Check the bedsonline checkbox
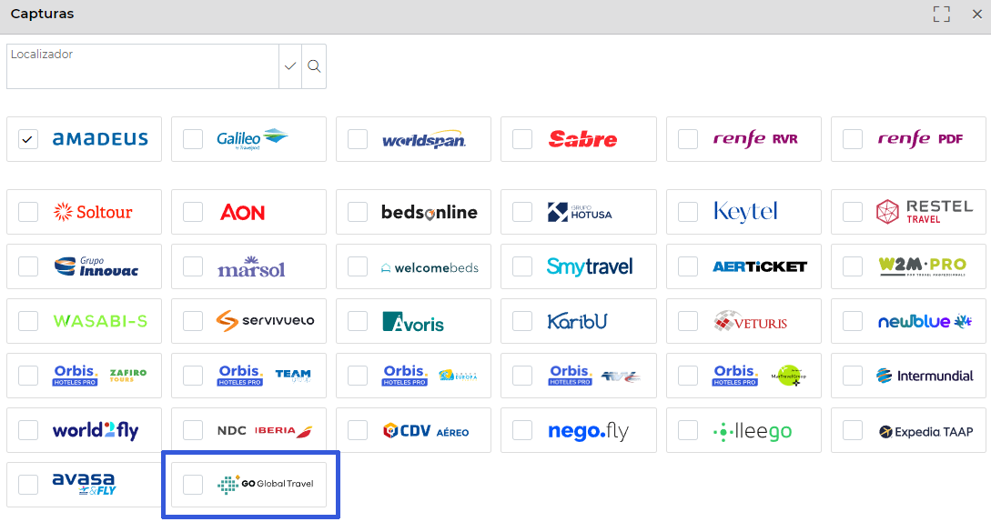Viewport: 991px width, 532px height. click(x=358, y=212)
